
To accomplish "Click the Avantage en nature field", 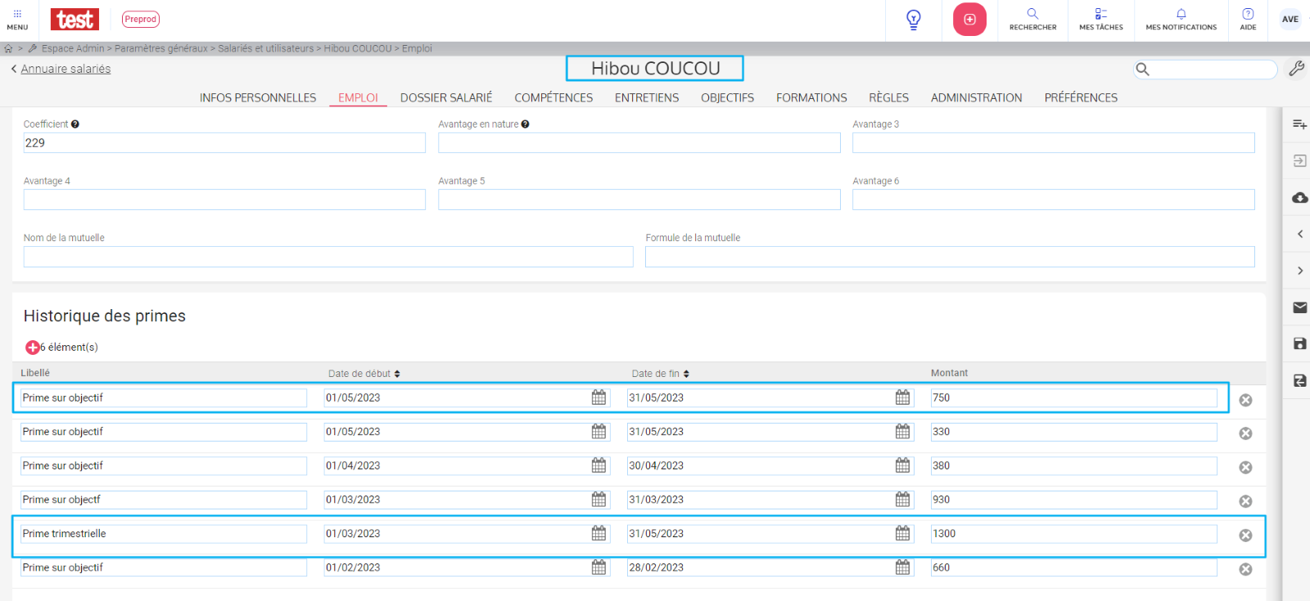I will 639,143.
